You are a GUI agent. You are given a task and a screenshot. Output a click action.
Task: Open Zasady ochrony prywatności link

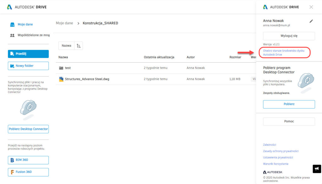[280, 151]
